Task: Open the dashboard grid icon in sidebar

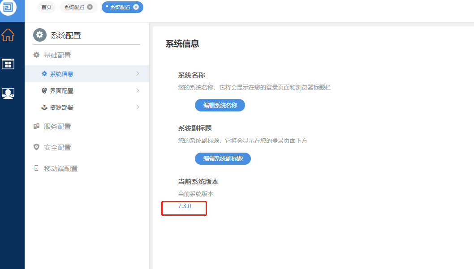Action: (x=8, y=64)
